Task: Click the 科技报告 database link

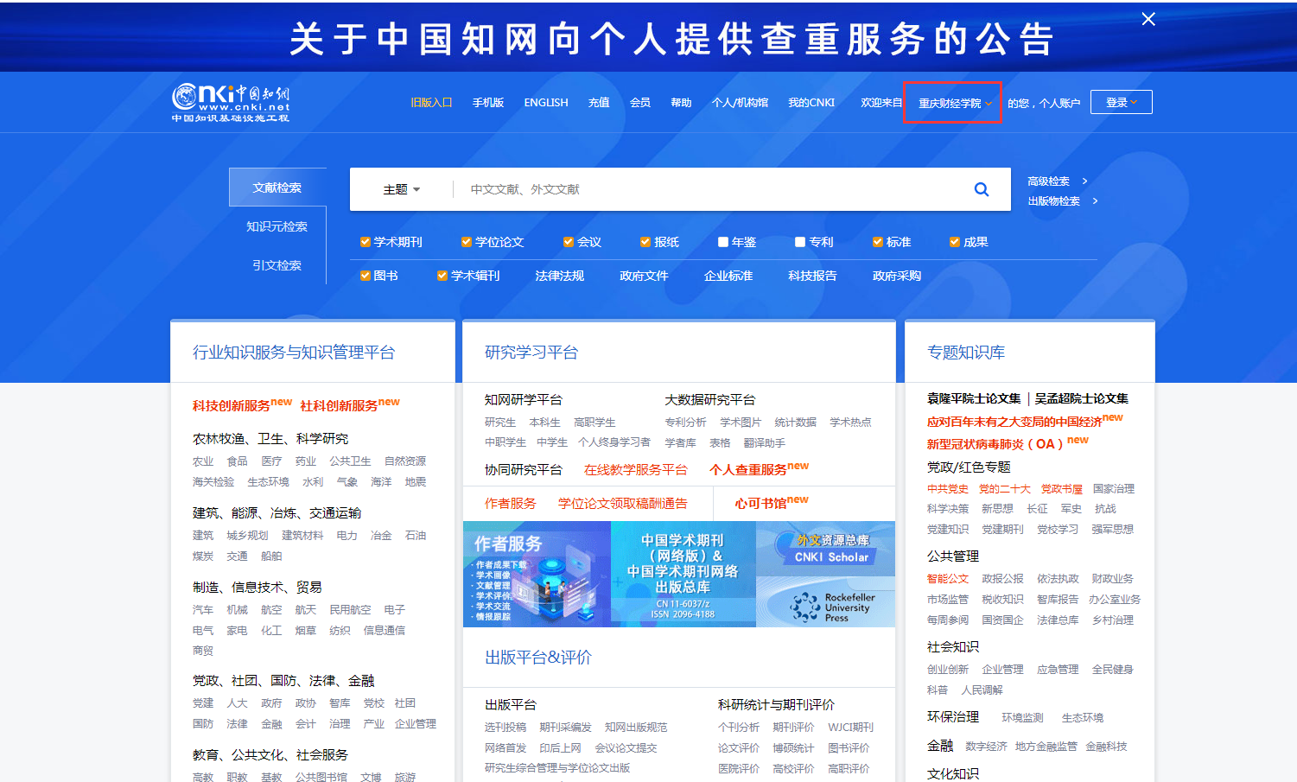Action: click(812, 276)
